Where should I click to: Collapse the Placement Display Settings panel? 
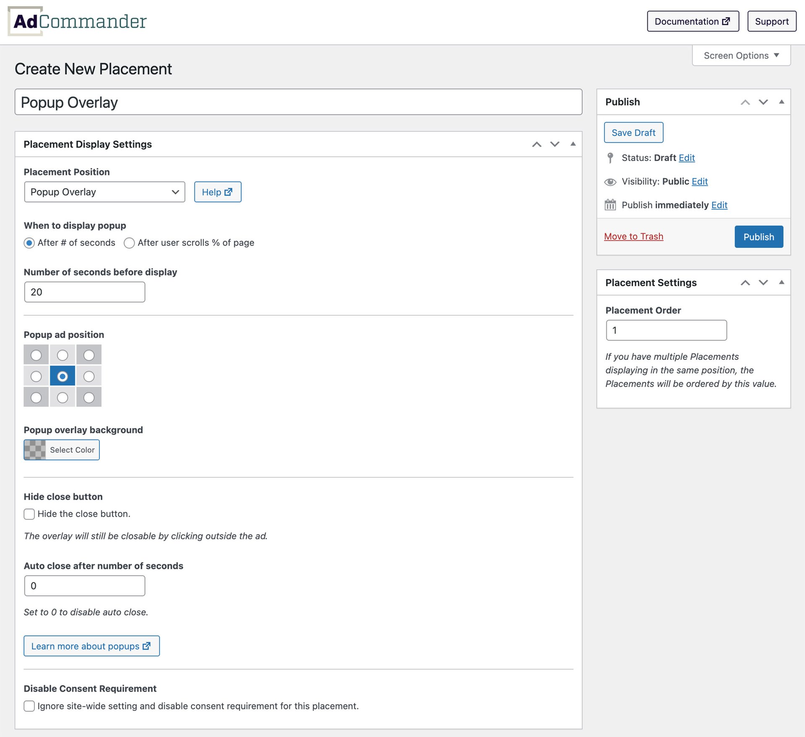573,144
